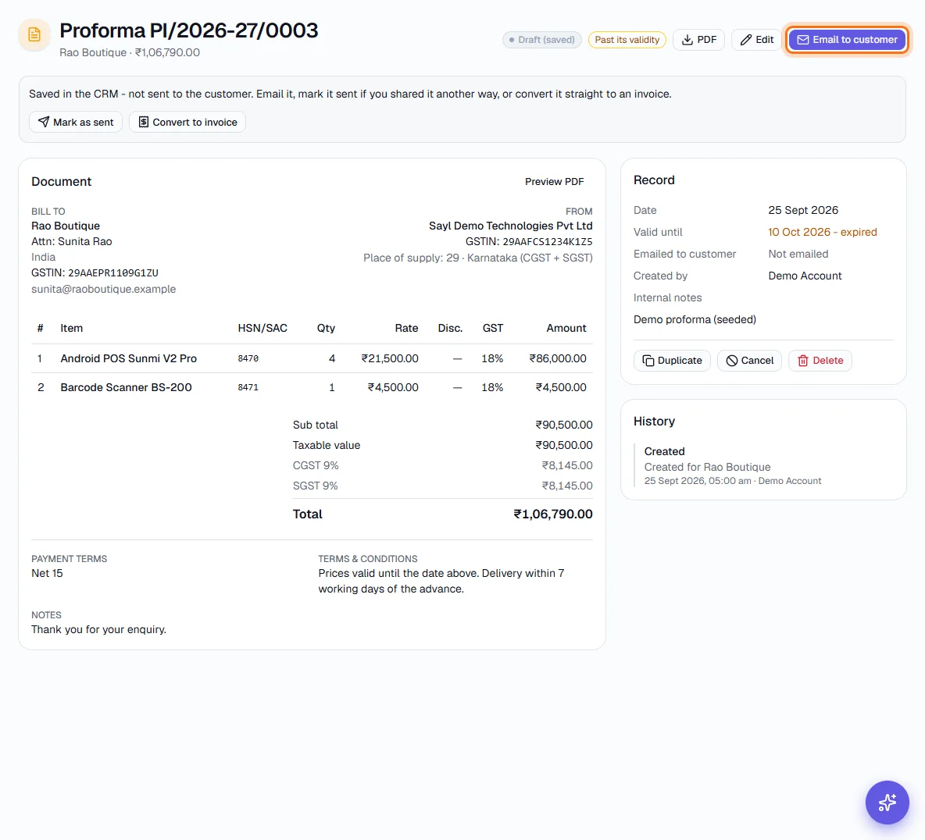Click the SGST 9% row label
This screenshot has width=925, height=840.
(x=315, y=486)
